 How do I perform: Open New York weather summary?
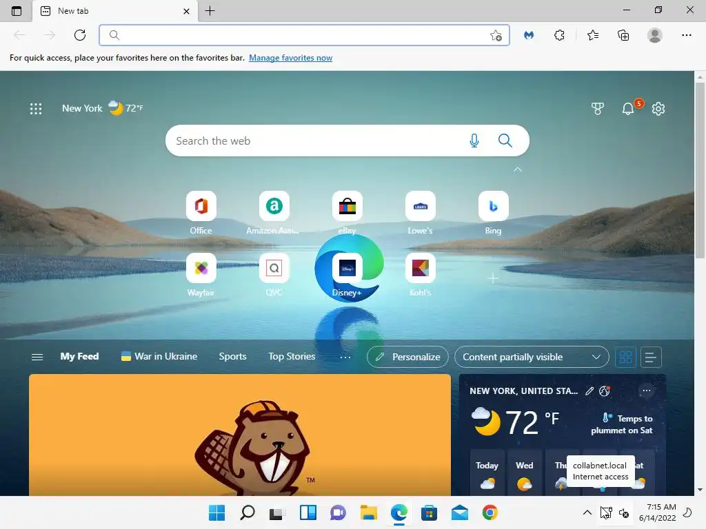click(x=103, y=108)
